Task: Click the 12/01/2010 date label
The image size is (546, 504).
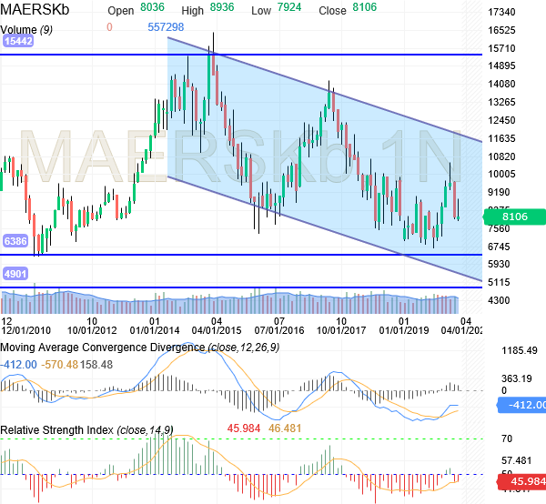Action: click(x=25, y=330)
